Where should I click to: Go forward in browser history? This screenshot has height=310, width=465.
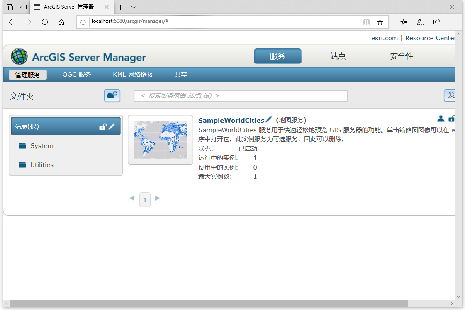(x=29, y=22)
